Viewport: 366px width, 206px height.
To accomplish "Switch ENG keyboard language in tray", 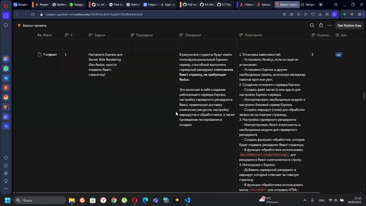I will (321, 200).
